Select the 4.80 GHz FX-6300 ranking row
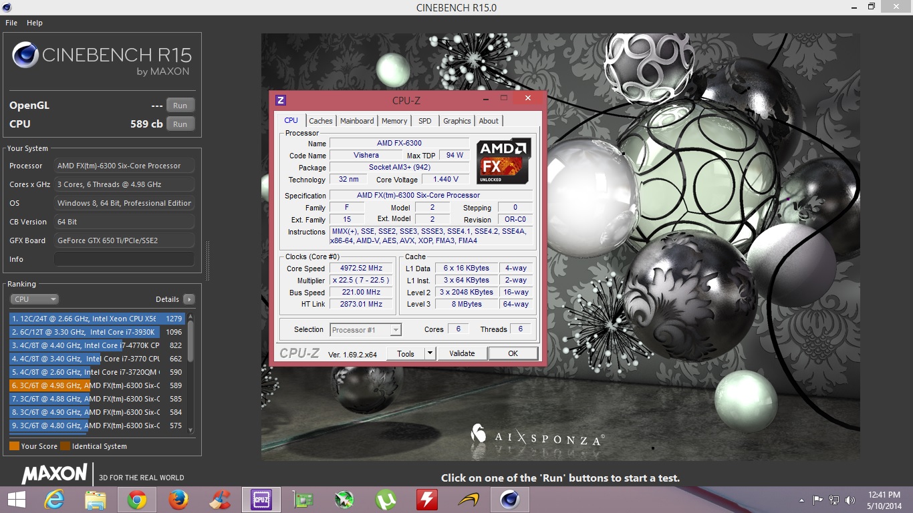This screenshot has width=913, height=513. coord(98,425)
